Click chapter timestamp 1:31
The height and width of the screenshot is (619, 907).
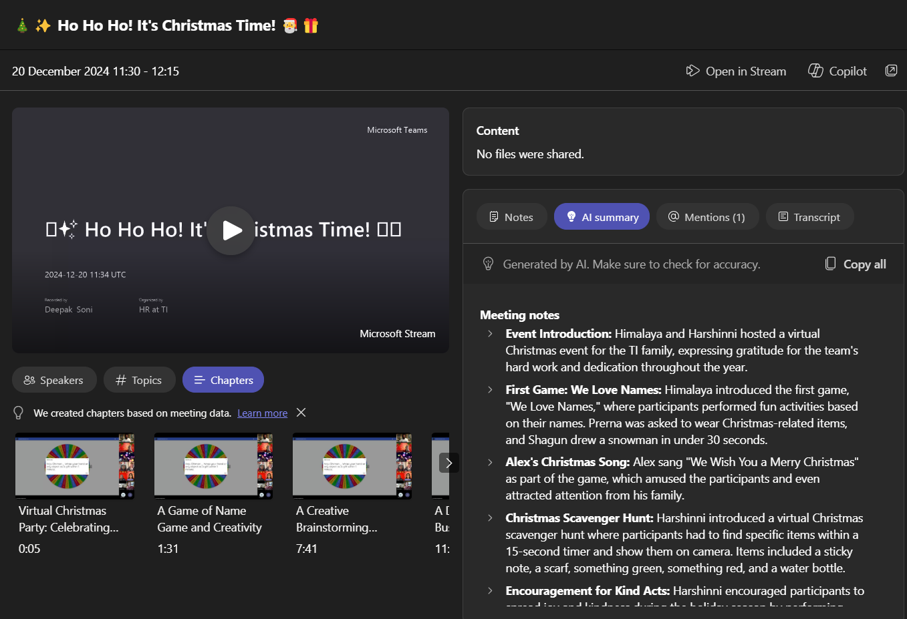(x=168, y=549)
